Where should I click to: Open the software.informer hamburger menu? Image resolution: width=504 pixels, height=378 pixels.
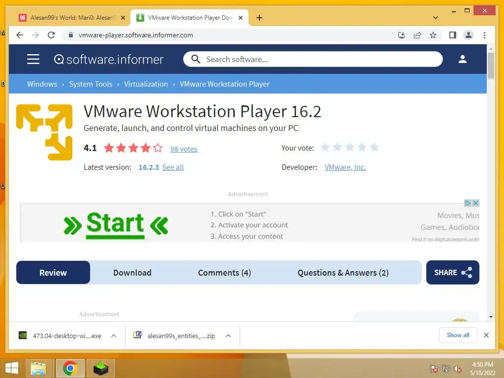coord(33,59)
